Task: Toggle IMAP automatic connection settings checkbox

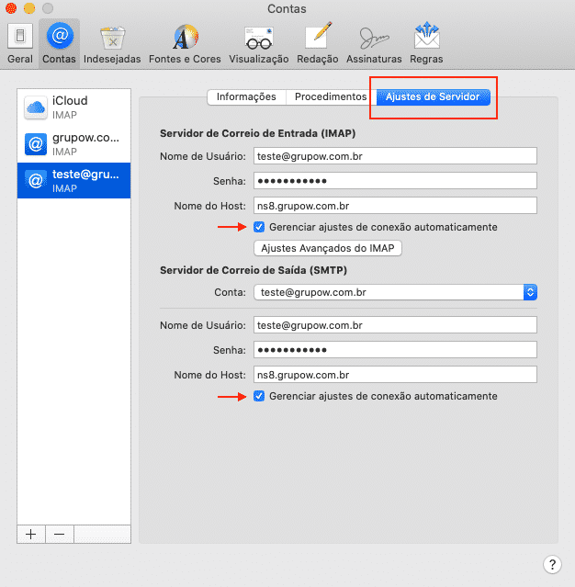Action: [259, 227]
